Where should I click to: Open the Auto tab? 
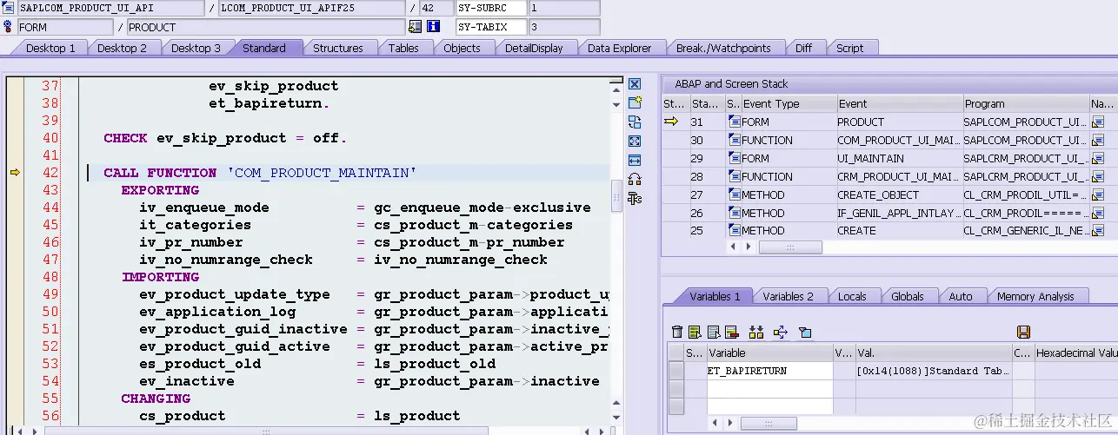tap(961, 296)
